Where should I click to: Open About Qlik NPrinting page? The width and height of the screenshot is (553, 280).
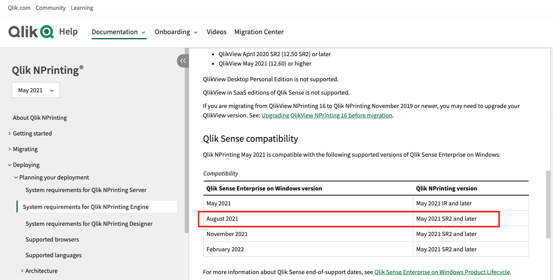tap(40, 118)
